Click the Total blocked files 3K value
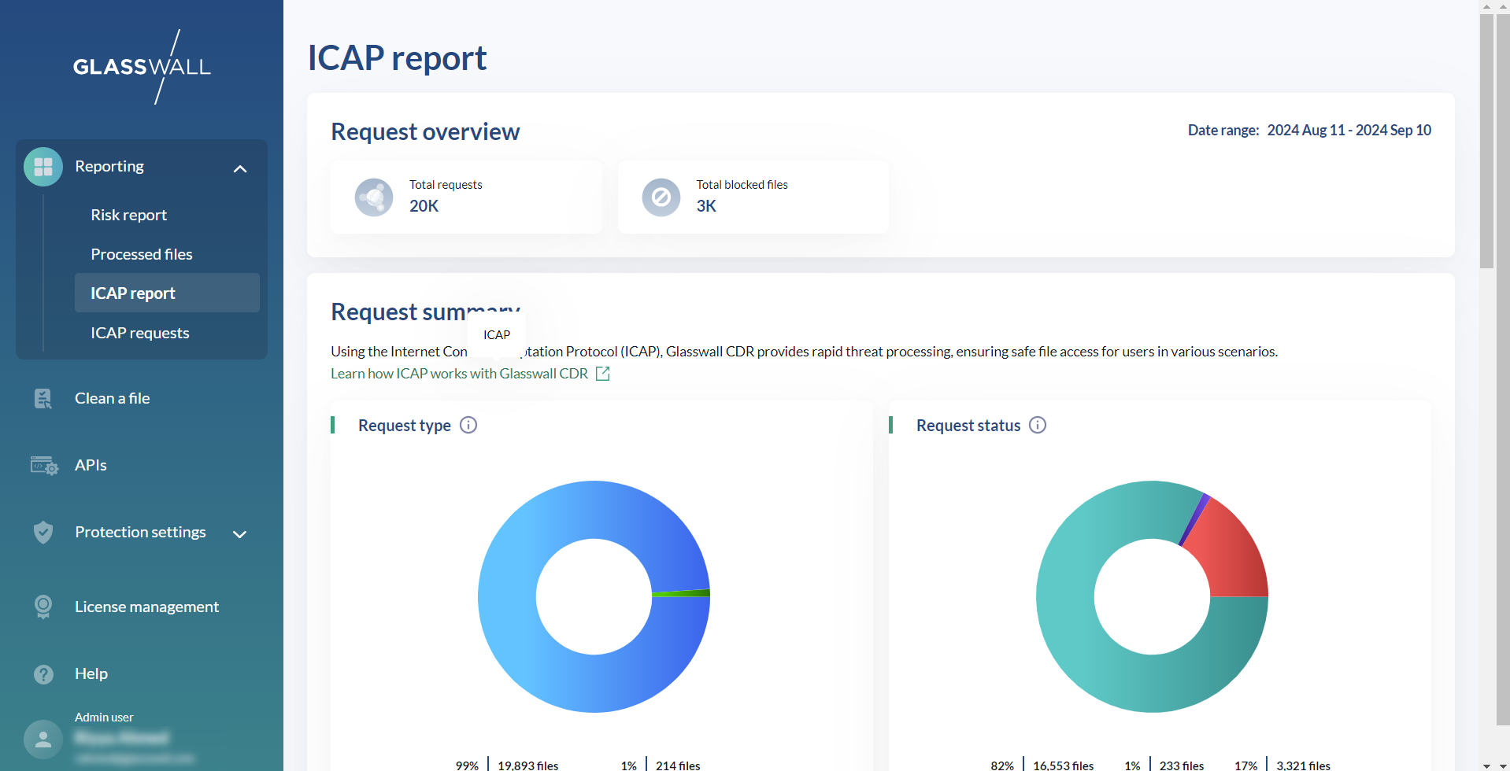The height and width of the screenshot is (771, 1510). click(x=706, y=206)
